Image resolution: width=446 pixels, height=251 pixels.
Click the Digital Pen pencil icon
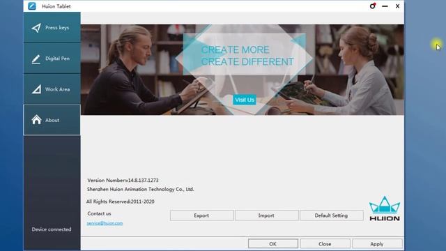pyautogui.click(x=36, y=59)
